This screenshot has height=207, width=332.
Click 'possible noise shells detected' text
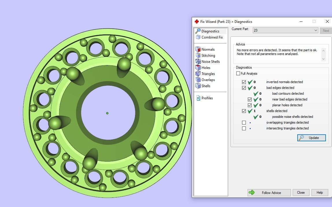point(292,117)
